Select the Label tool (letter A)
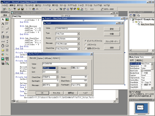Image resolution: width=155 pixels, height=116 pixels. click(x=3, y=24)
